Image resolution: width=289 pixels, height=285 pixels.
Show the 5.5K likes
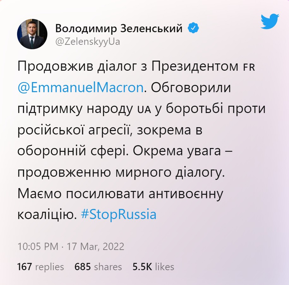point(153,267)
